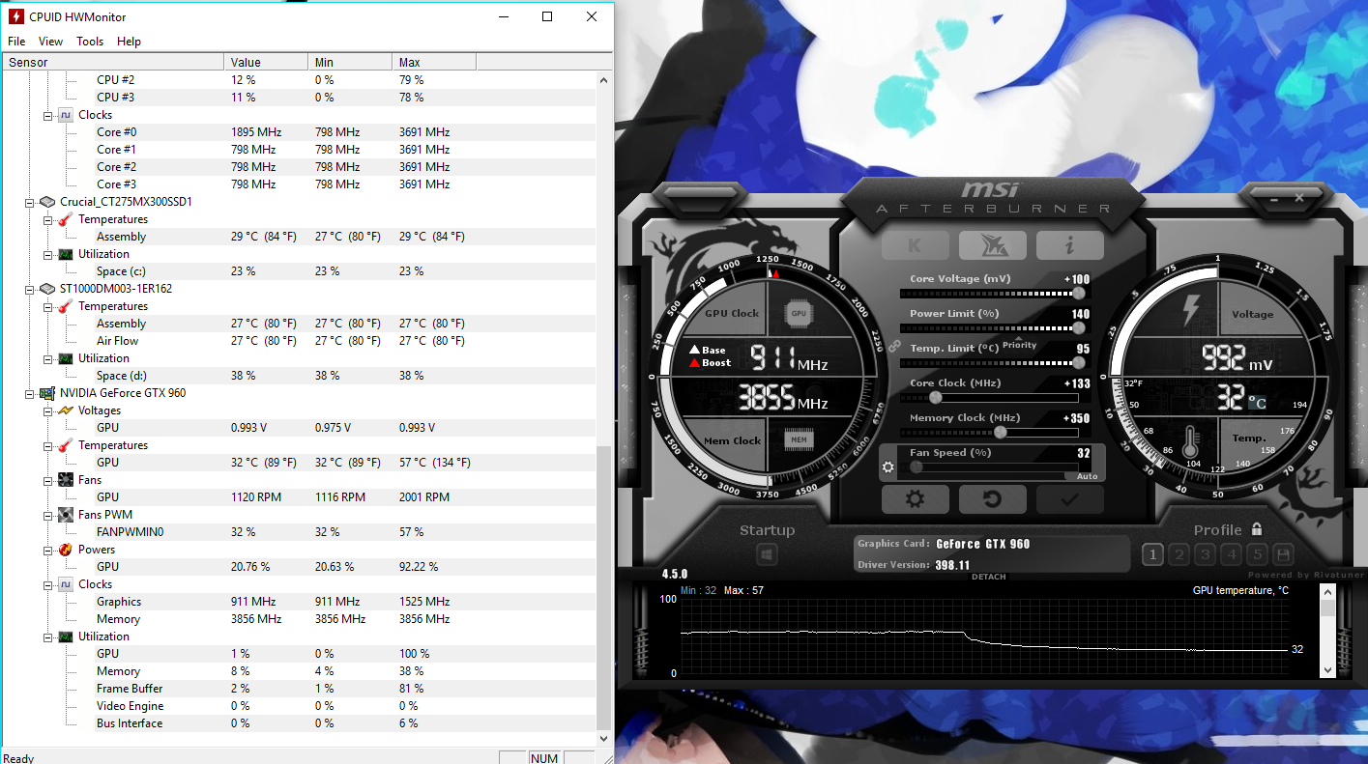
Task: Toggle Auto fan speed mode
Action: (1087, 476)
